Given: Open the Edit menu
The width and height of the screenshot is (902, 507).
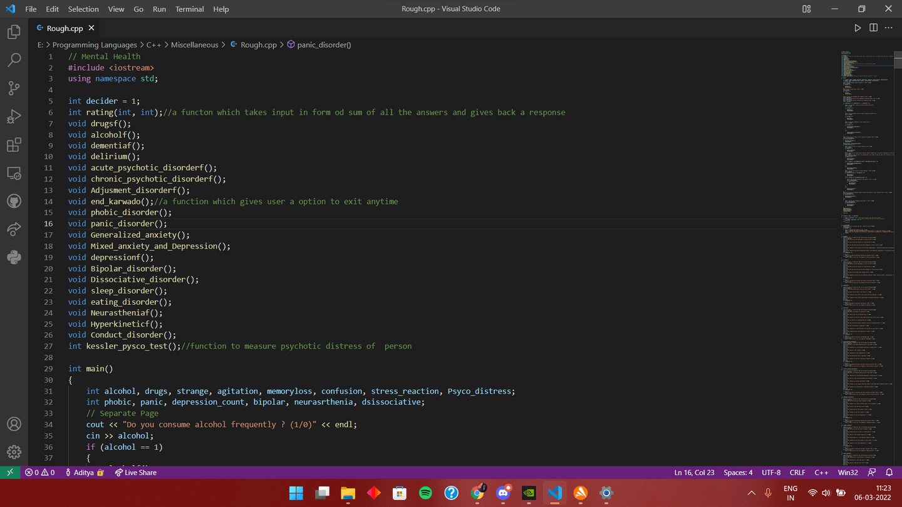Looking at the screenshot, I should pos(53,9).
